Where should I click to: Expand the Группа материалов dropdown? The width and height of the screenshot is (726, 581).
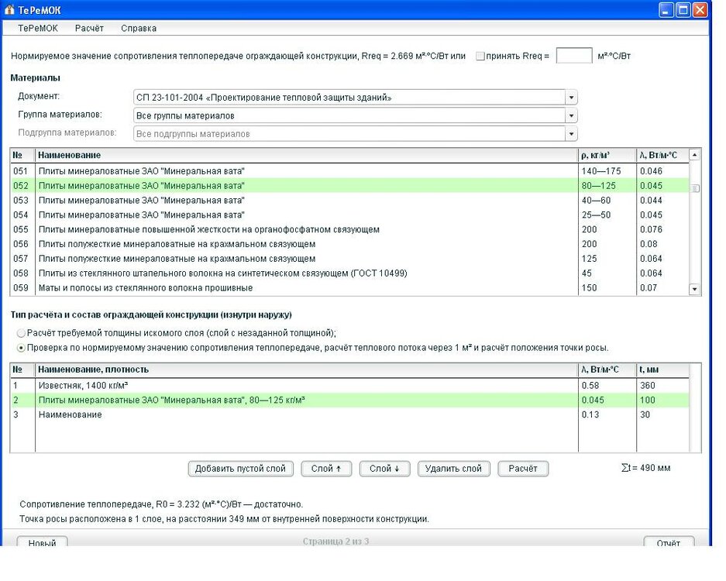pyautogui.click(x=571, y=115)
